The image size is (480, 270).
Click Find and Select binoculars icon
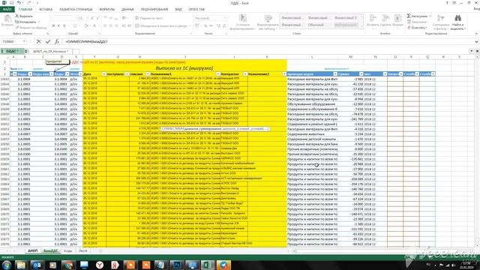pos(457,18)
